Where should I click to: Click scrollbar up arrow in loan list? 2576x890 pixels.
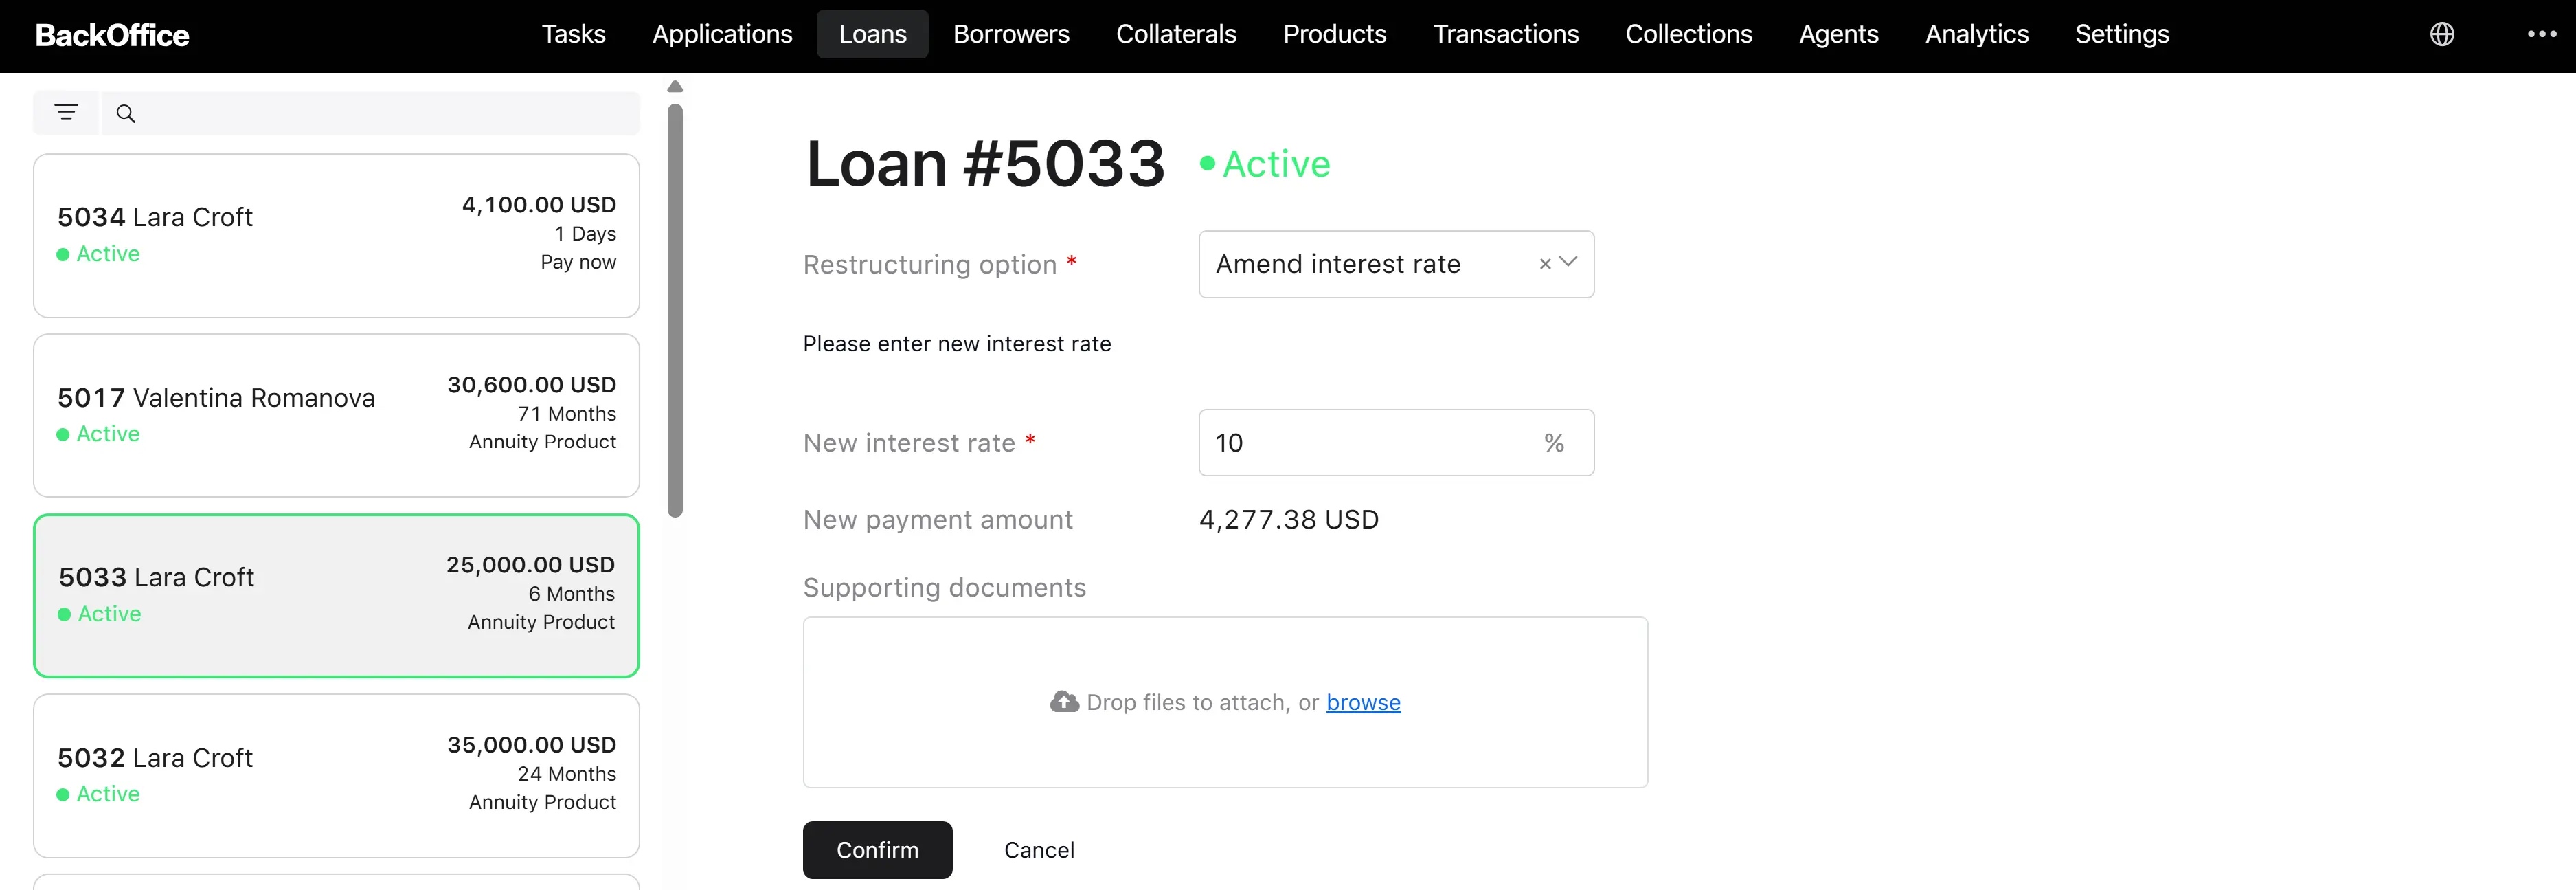[675, 87]
